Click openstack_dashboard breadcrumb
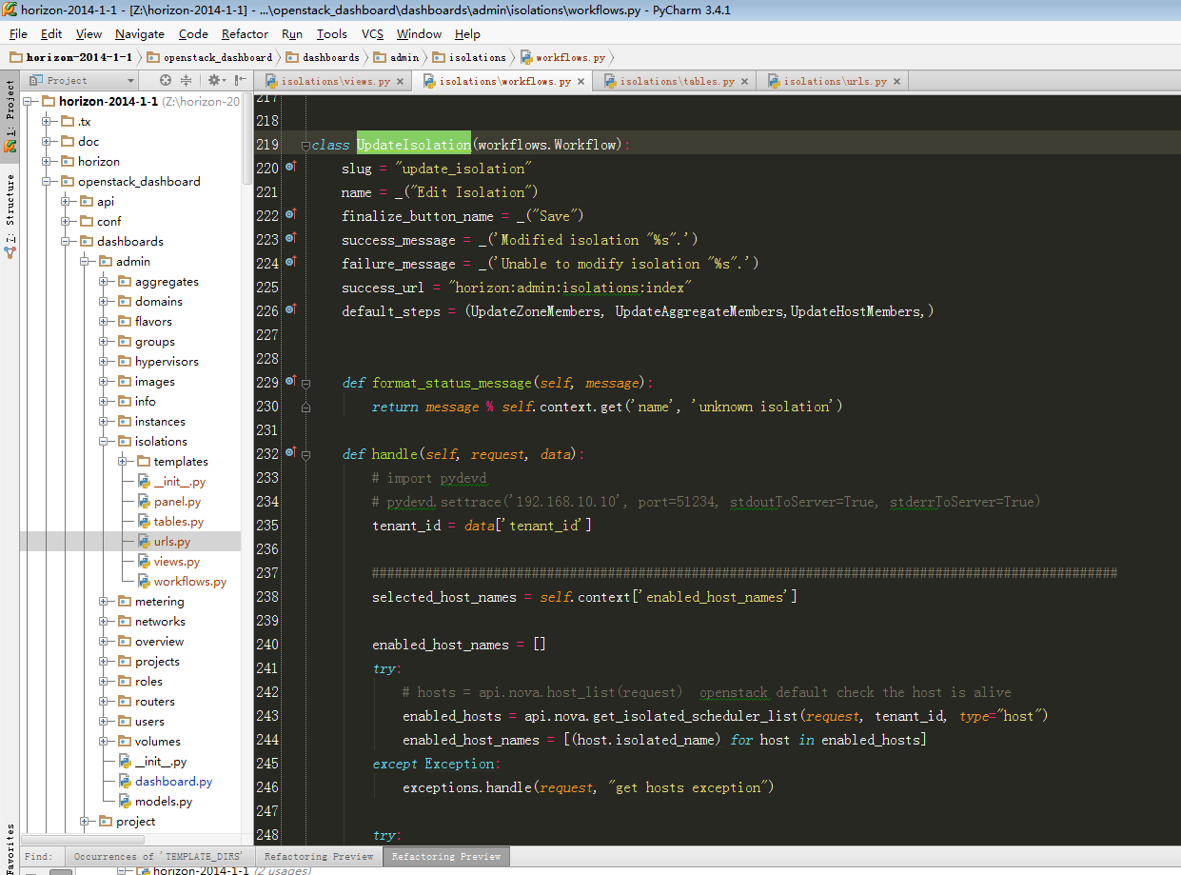This screenshot has height=875, width=1181. coord(209,57)
